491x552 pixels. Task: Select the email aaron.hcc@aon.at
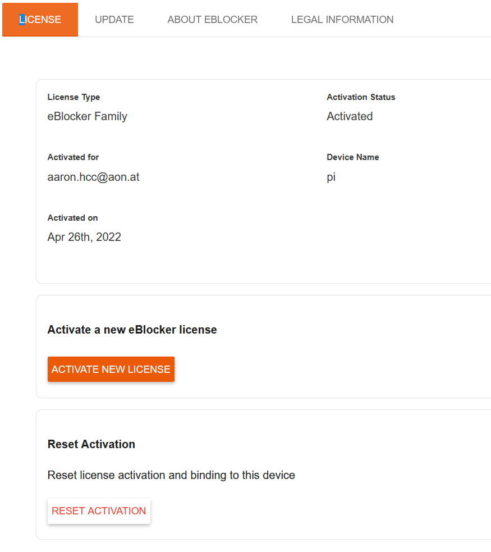94,177
